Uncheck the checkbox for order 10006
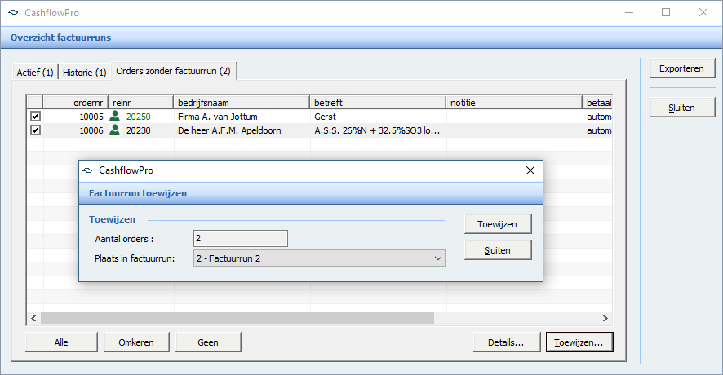 [x=35, y=130]
